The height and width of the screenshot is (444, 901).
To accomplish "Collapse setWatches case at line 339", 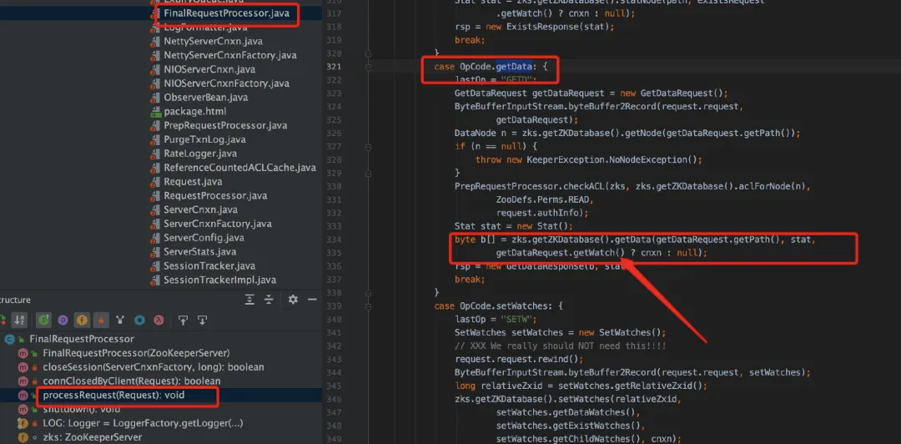I will (368, 306).
